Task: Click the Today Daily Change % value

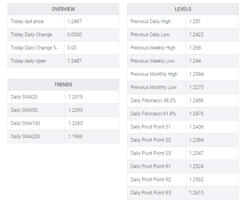Action: [72, 48]
